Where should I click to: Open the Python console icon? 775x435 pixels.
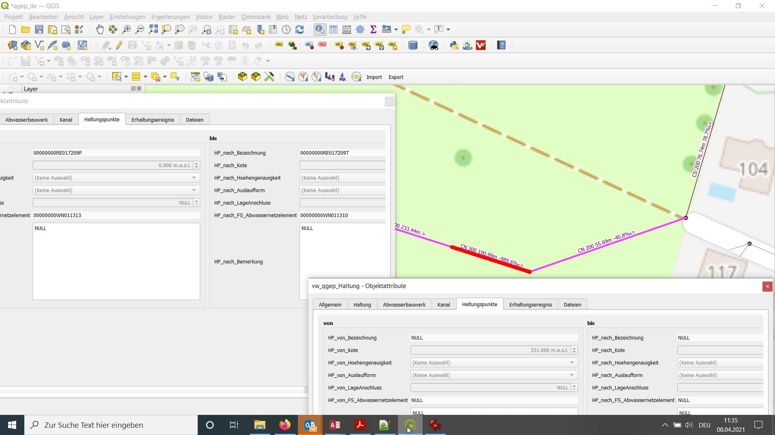[454, 45]
